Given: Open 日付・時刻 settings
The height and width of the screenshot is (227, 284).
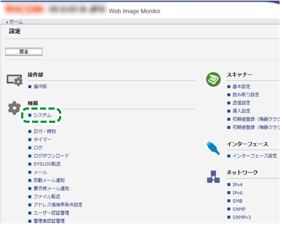Looking at the screenshot, I should tap(45, 131).
